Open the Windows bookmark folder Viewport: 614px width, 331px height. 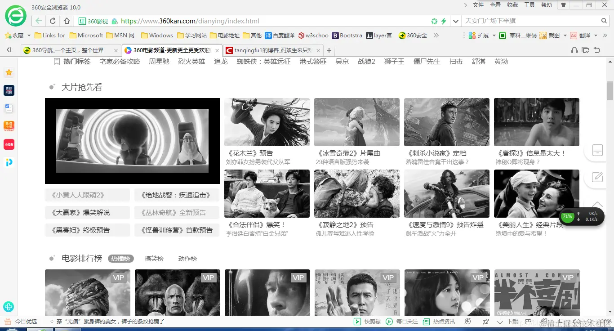coord(157,35)
